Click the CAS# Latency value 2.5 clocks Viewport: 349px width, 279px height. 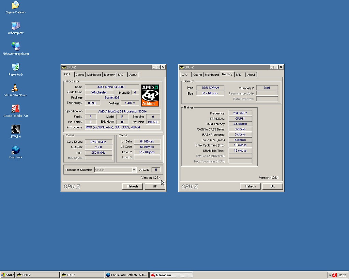point(240,124)
